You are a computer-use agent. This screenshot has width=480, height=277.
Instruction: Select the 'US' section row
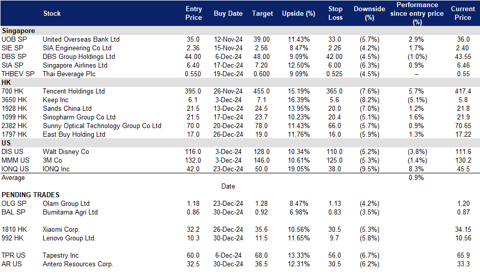tap(240, 143)
